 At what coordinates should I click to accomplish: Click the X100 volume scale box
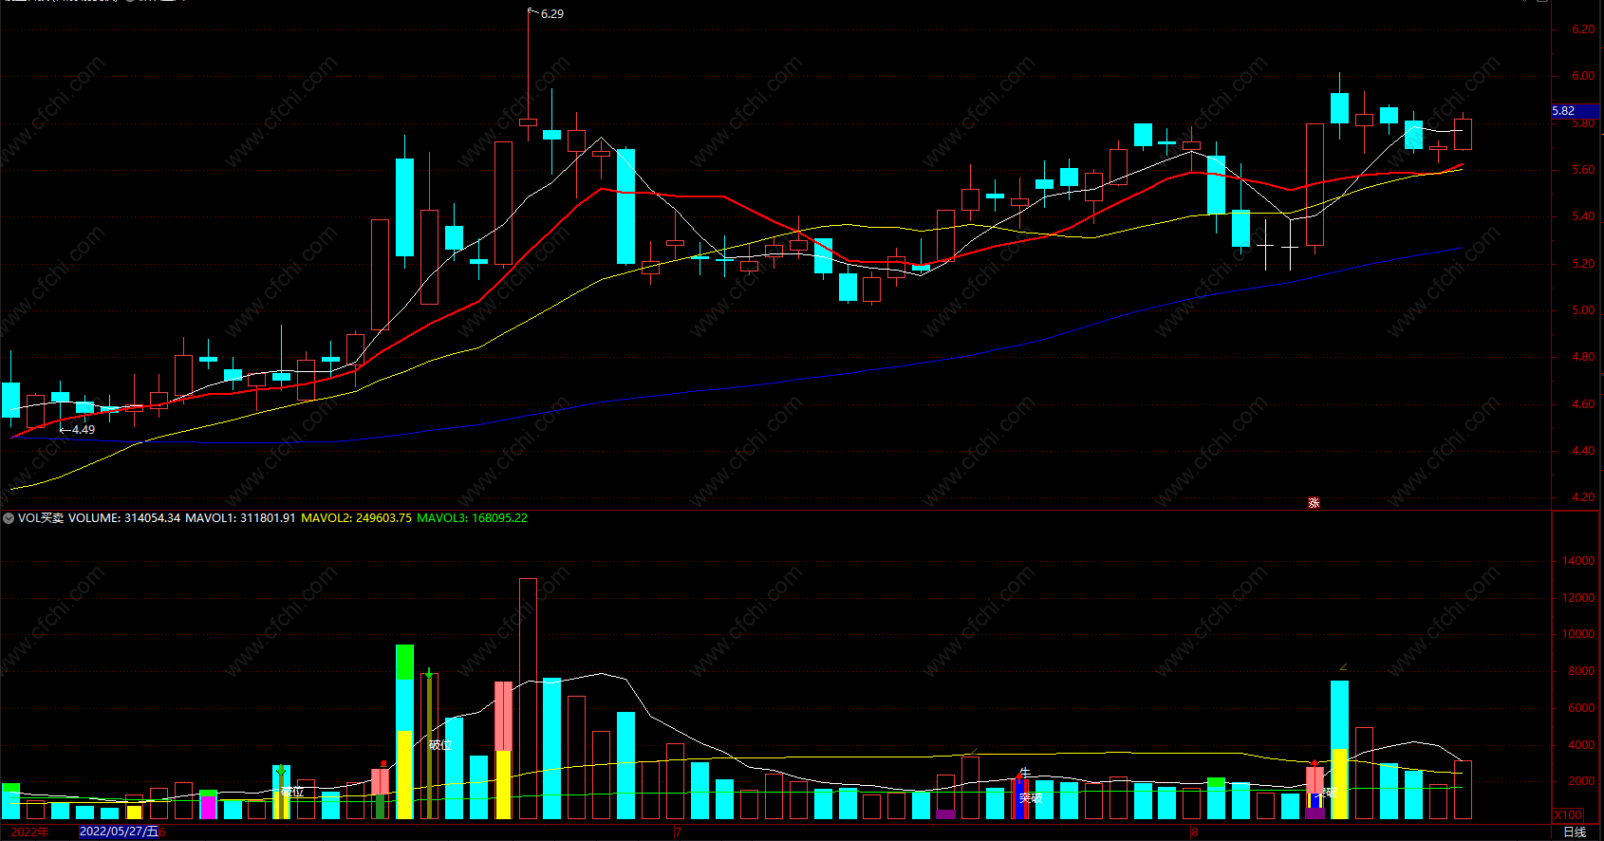[1568, 814]
